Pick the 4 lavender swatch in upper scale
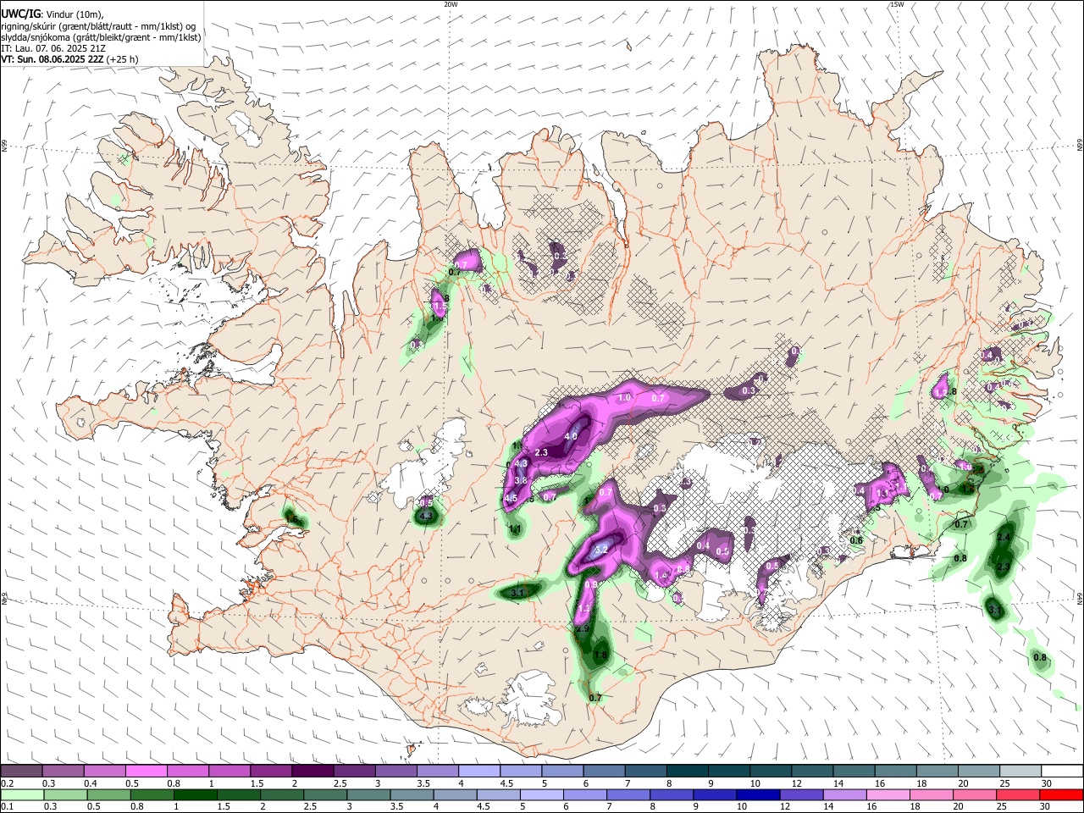 [478, 771]
